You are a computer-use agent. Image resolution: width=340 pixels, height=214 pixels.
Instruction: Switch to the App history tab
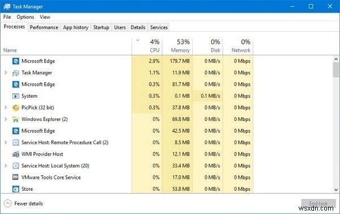click(x=76, y=27)
